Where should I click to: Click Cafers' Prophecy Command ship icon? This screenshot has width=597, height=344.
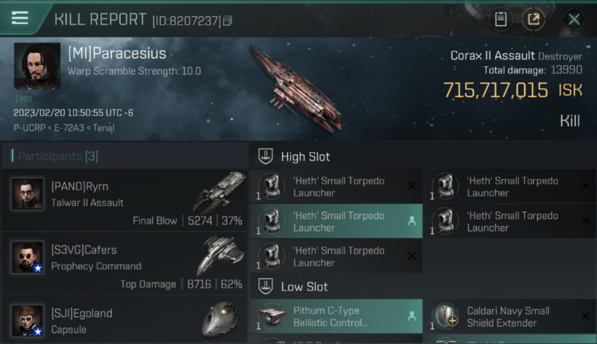click(x=220, y=255)
